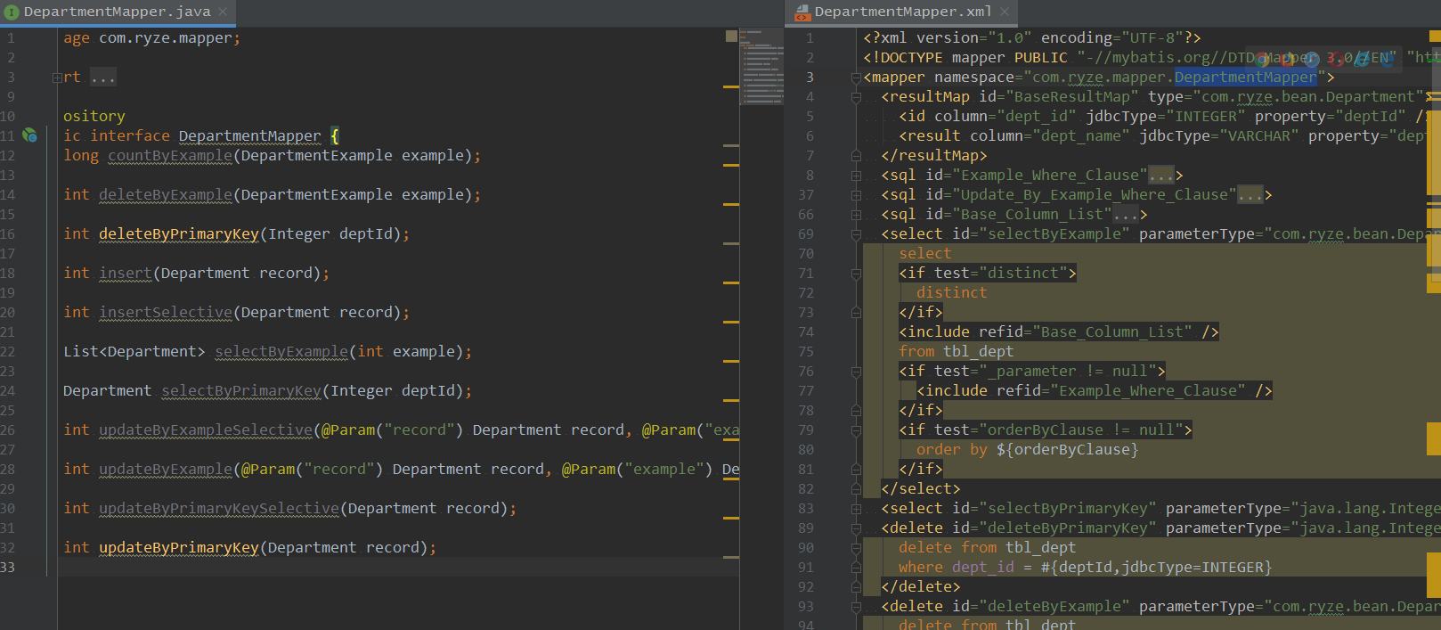The width and height of the screenshot is (1441, 630).
Task: Click the deleteByExample method name in Java
Action: [166, 195]
